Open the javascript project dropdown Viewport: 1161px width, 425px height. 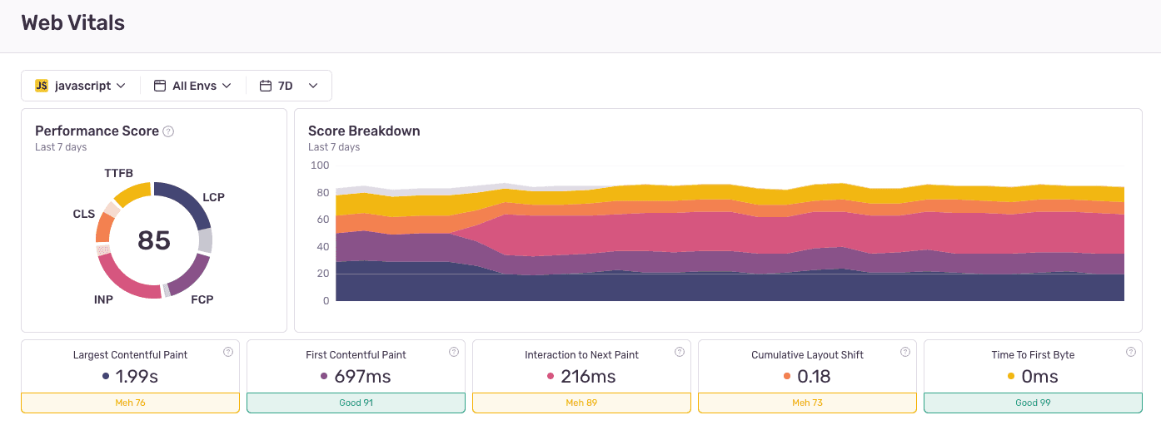(81, 86)
